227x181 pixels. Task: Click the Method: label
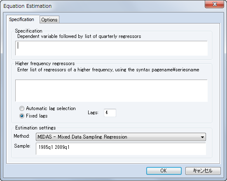22,136
